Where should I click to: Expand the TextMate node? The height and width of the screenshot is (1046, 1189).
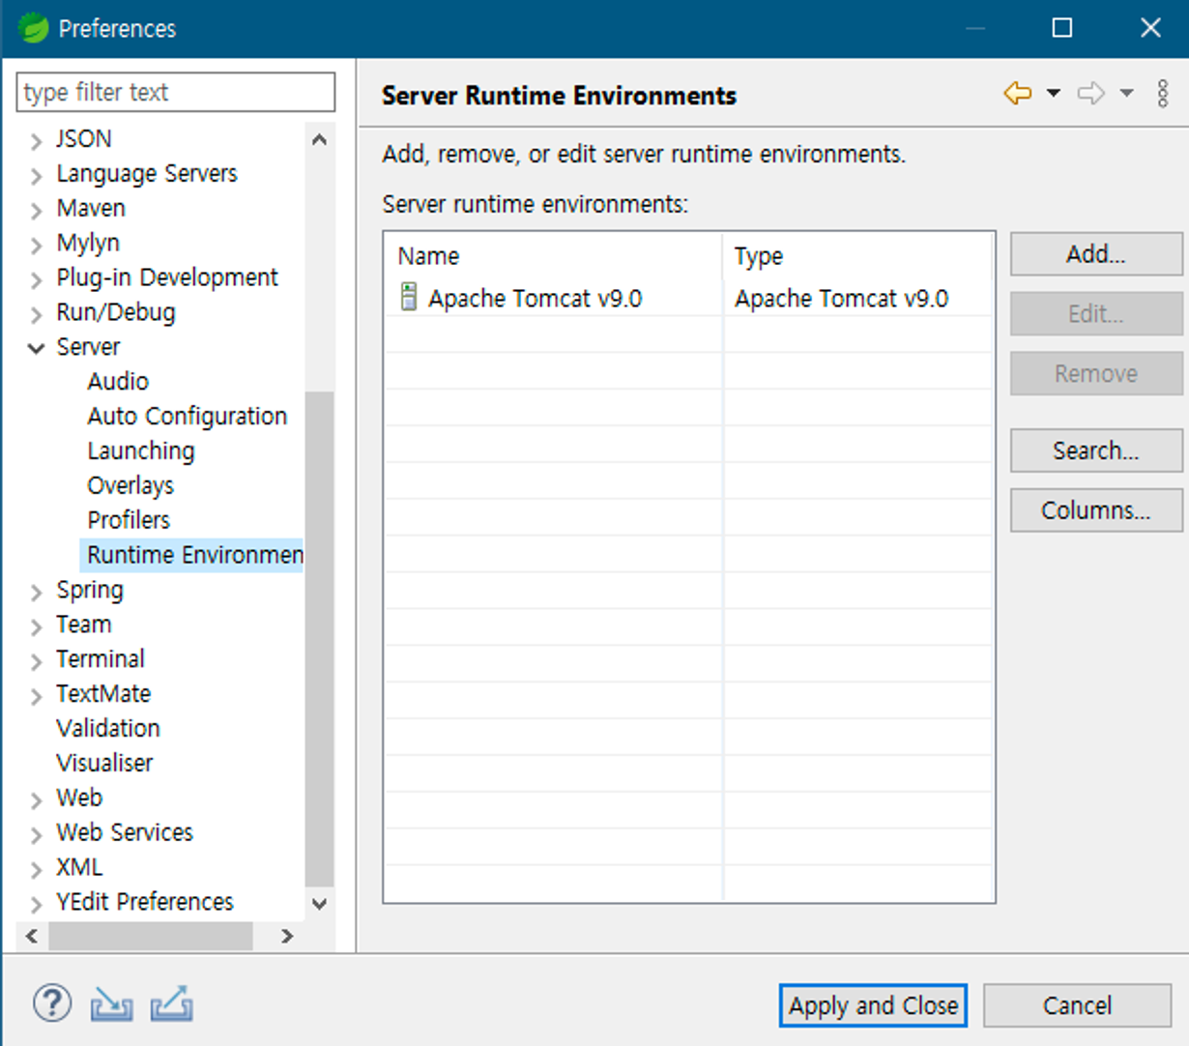(36, 697)
